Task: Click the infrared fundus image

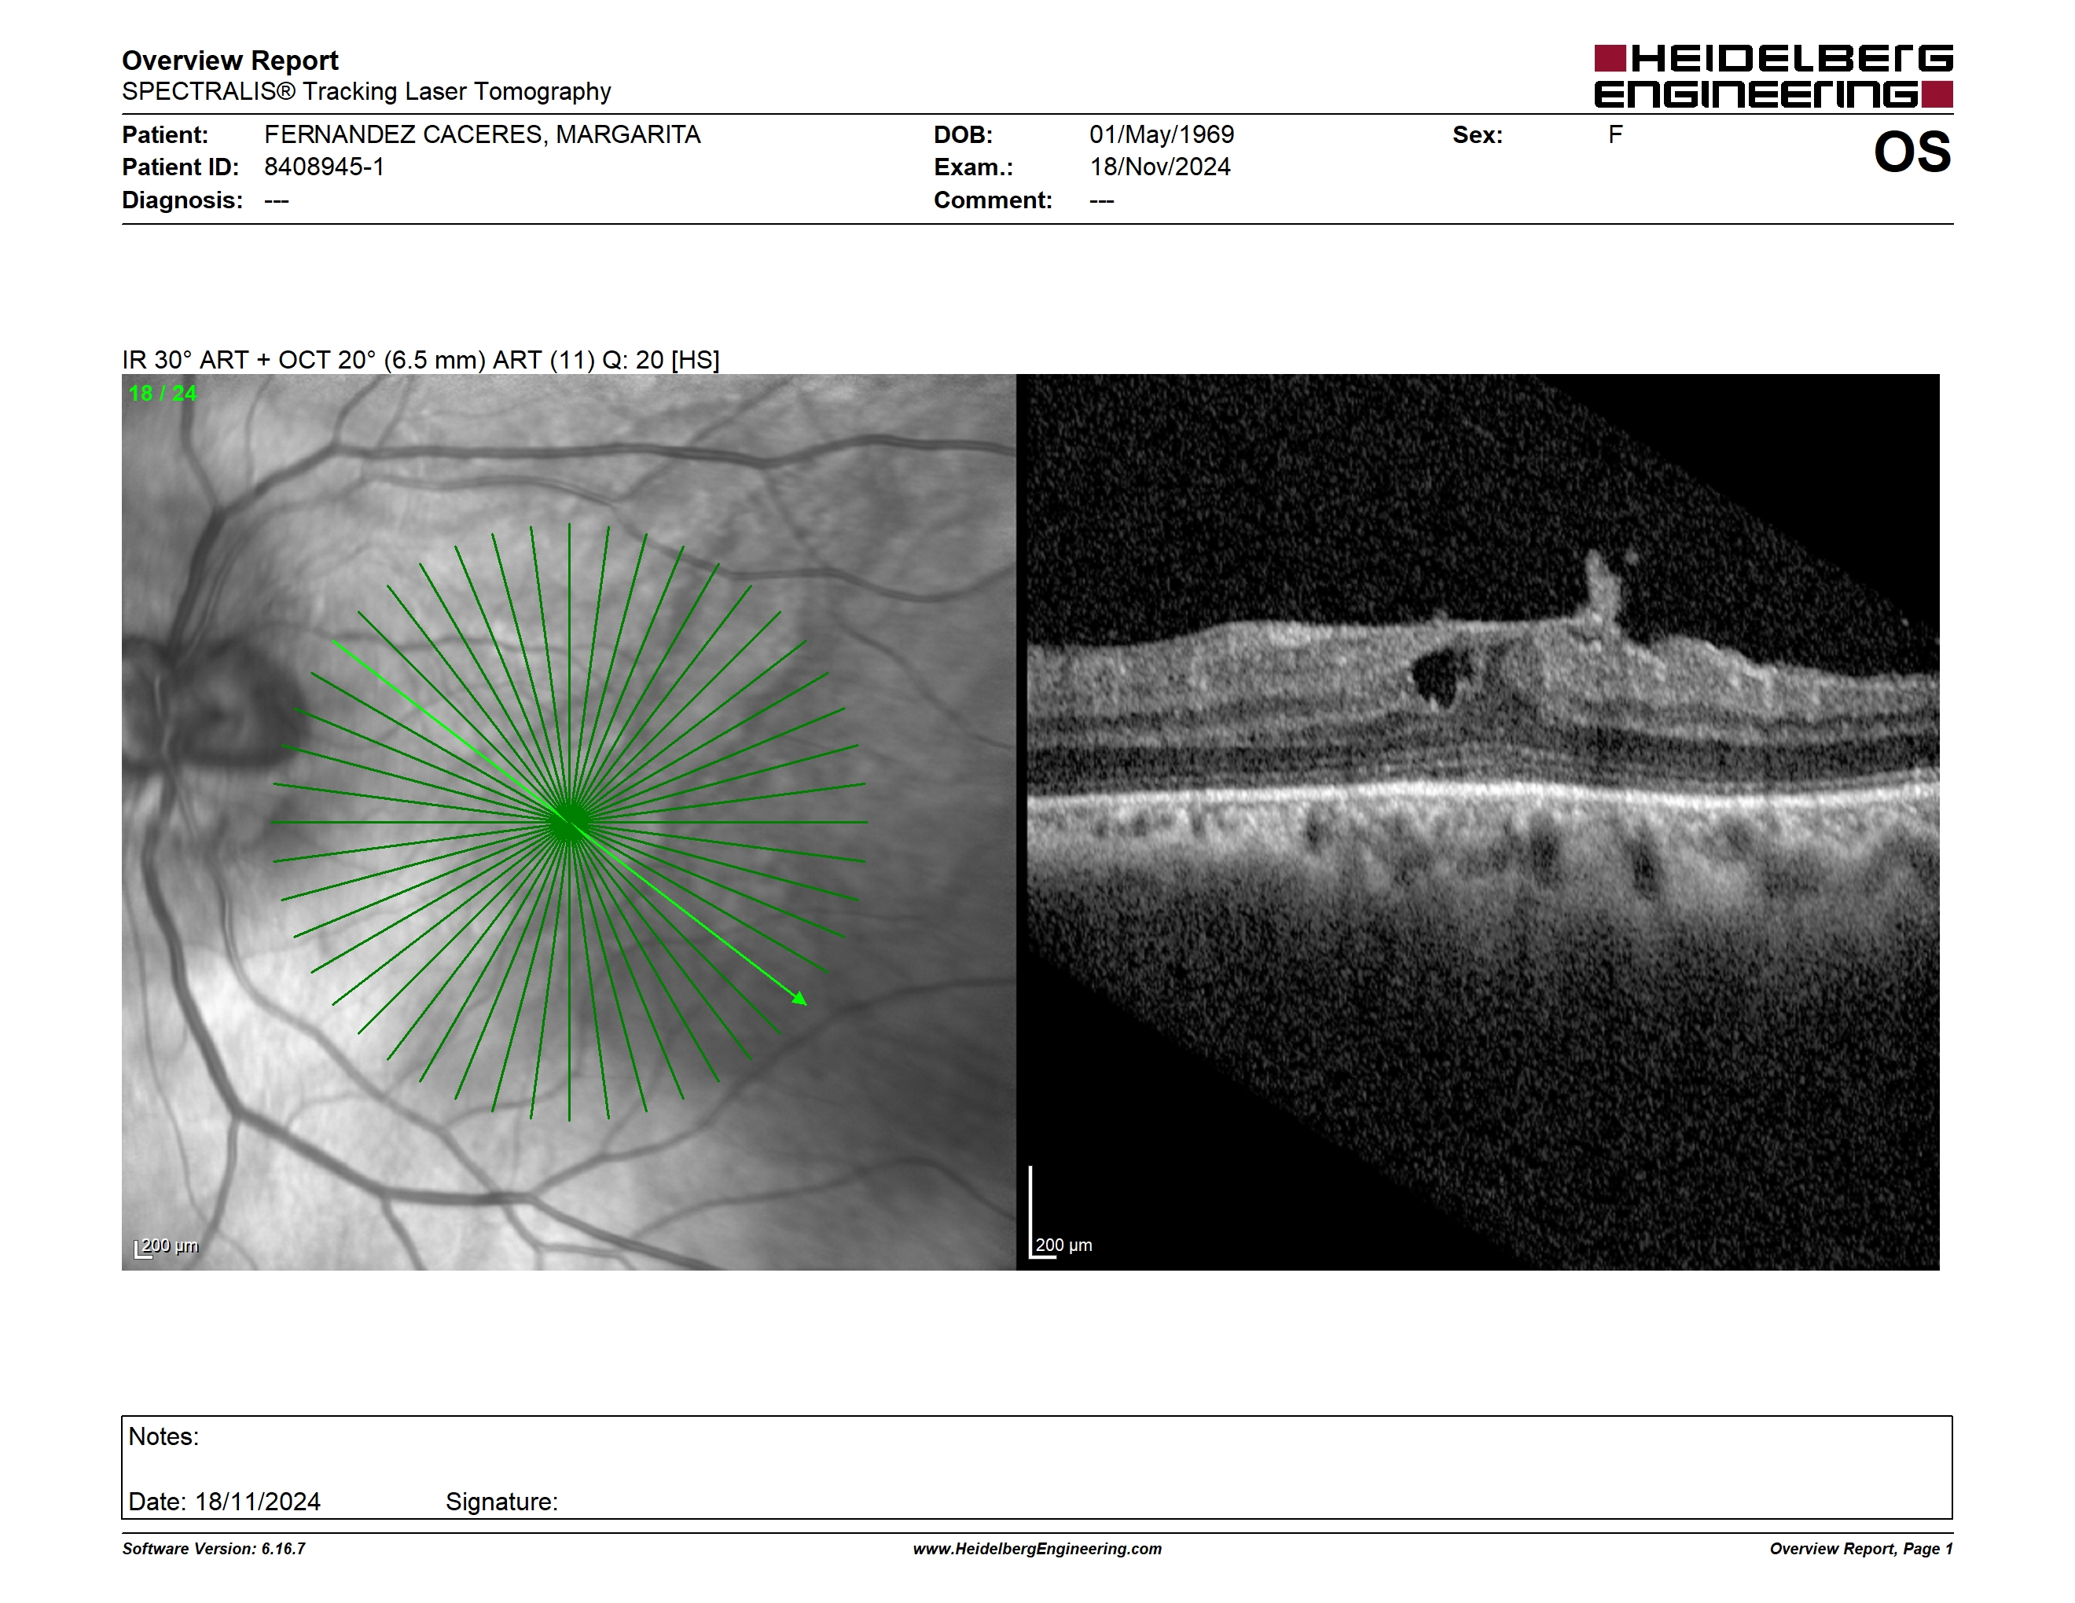Action: pos(568,821)
